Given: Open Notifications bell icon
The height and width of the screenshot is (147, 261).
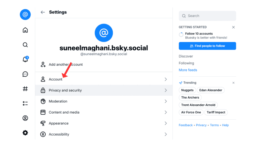Looking at the screenshot, I should point(25,59).
